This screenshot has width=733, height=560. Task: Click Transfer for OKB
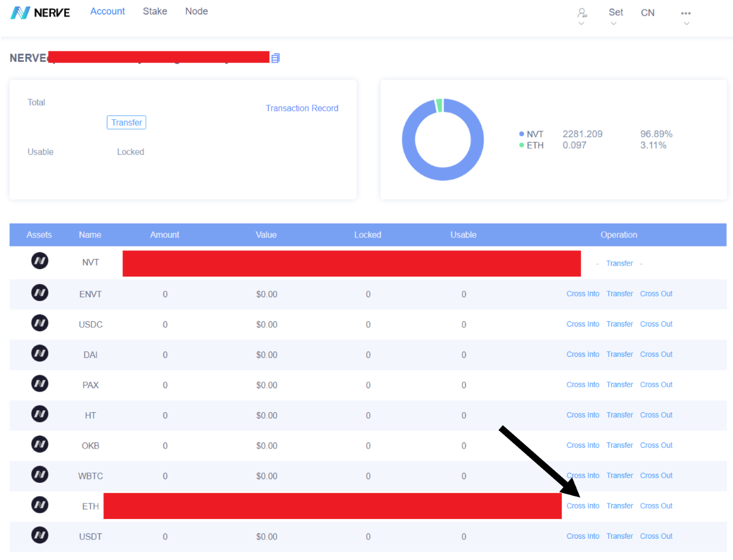(x=619, y=445)
